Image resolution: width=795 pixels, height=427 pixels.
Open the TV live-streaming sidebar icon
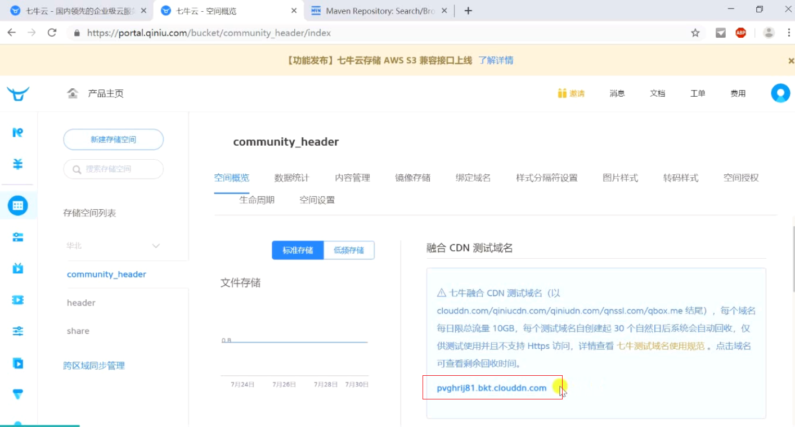pos(18,268)
